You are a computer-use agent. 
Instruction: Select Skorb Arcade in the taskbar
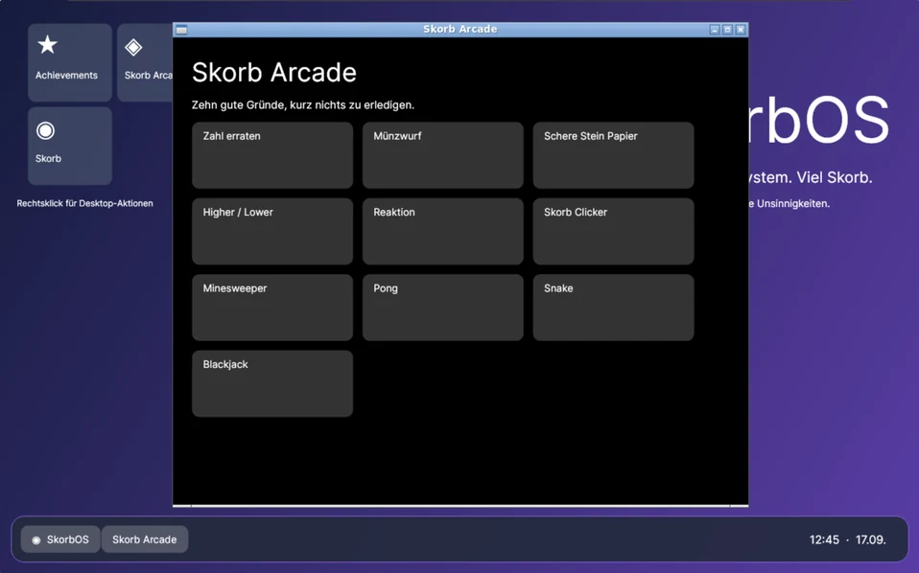coord(145,539)
